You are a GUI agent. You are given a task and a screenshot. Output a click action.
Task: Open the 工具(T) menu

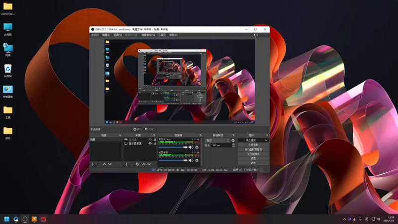162,35
